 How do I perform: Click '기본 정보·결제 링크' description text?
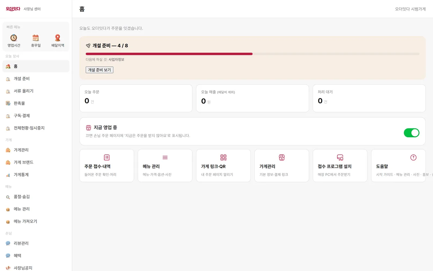tap(274, 175)
